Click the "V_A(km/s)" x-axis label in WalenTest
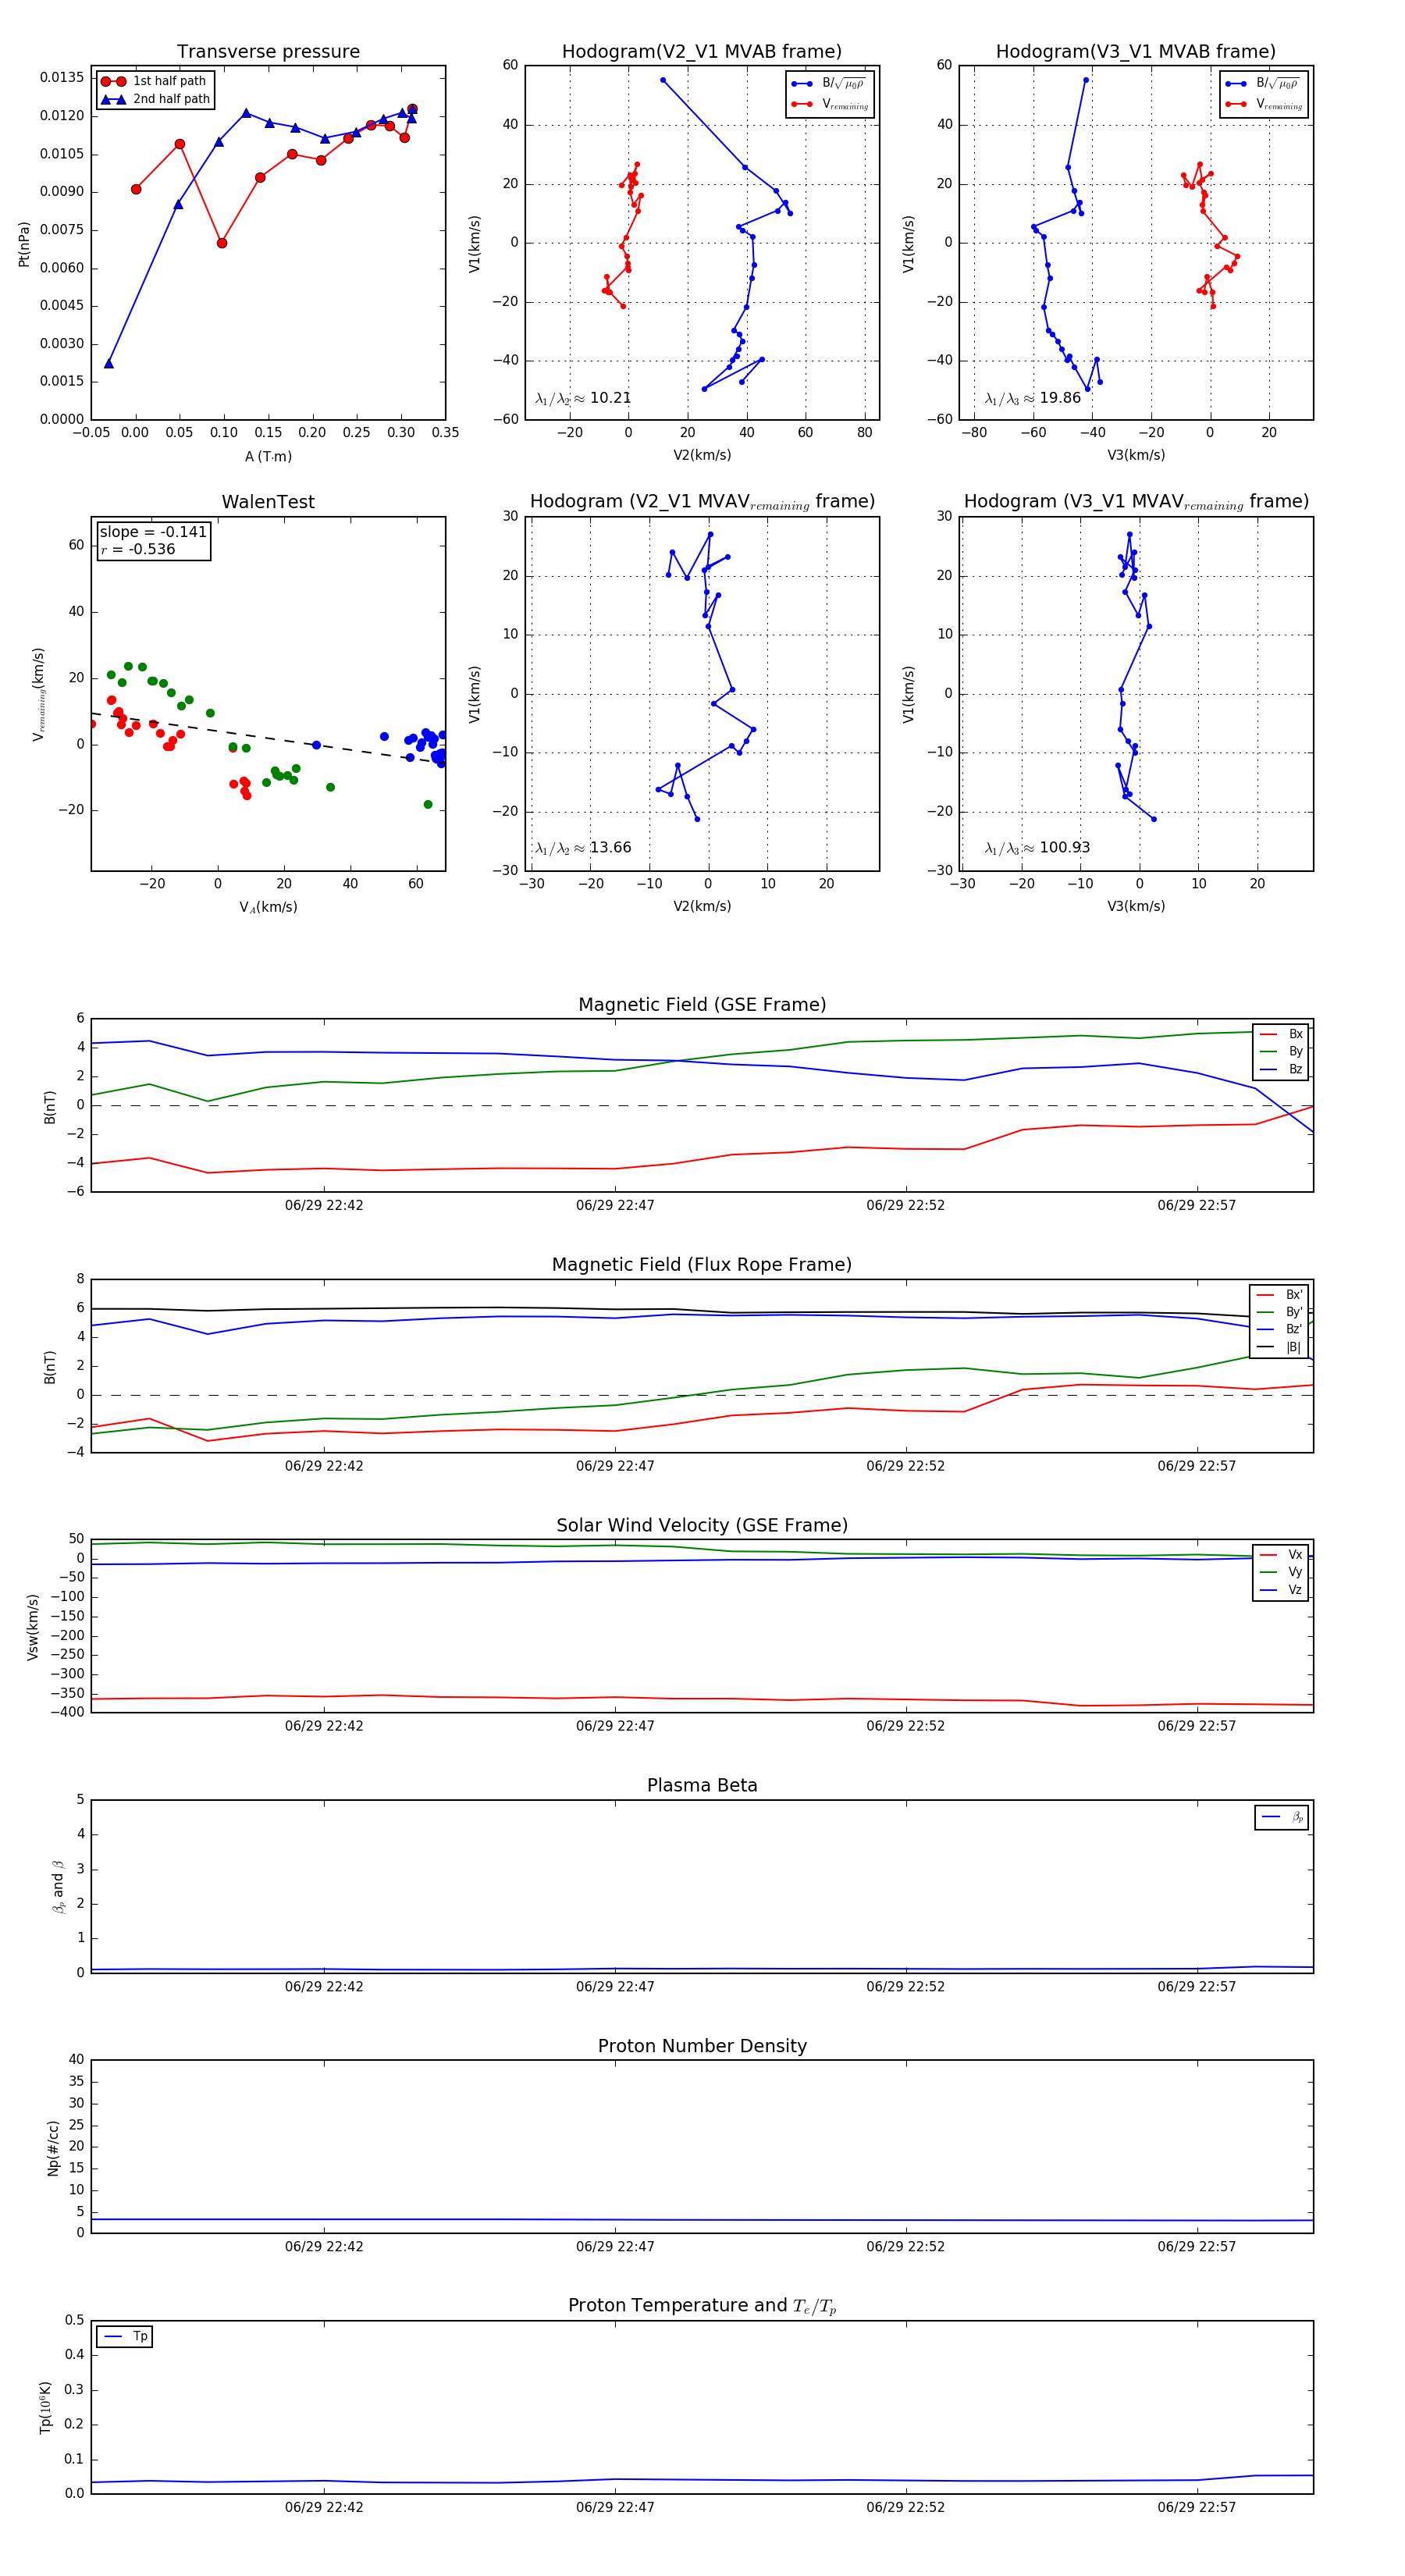This screenshot has height=2576, width=1405. coord(268,908)
